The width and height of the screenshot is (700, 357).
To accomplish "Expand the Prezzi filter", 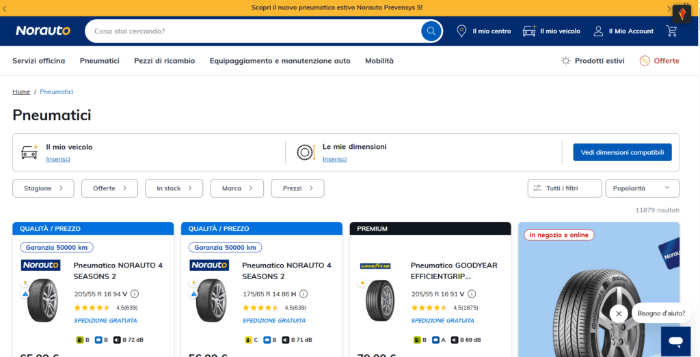I will pyautogui.click(x=298, y=188).
